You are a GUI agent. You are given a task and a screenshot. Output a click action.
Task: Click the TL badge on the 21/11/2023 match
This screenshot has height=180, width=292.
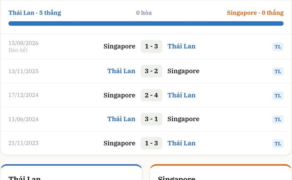278,144
